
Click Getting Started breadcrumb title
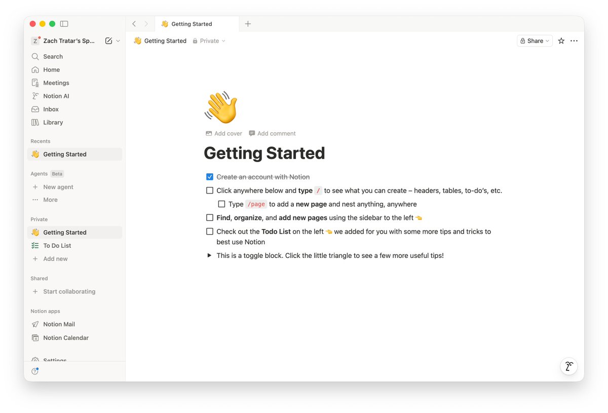click(165, 41)
